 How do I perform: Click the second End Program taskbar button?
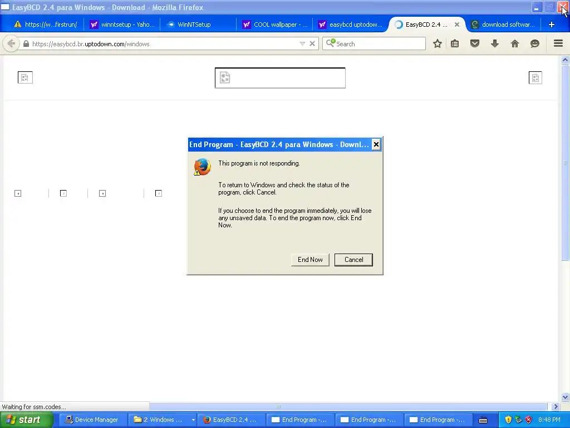368,420
